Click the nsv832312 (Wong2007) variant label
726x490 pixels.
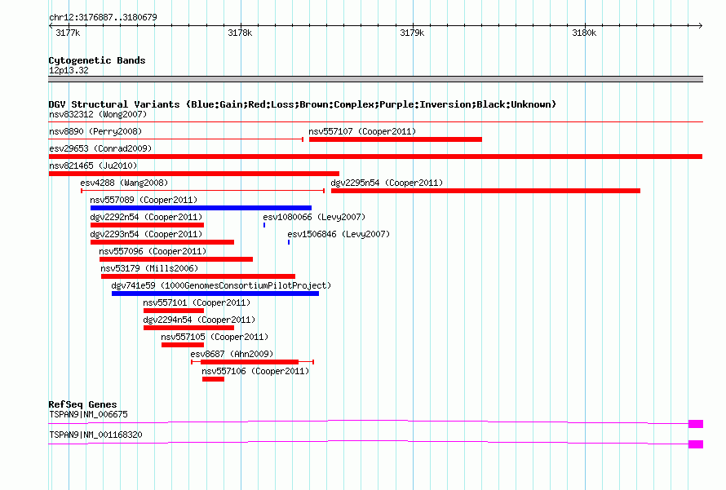(98, 114)
